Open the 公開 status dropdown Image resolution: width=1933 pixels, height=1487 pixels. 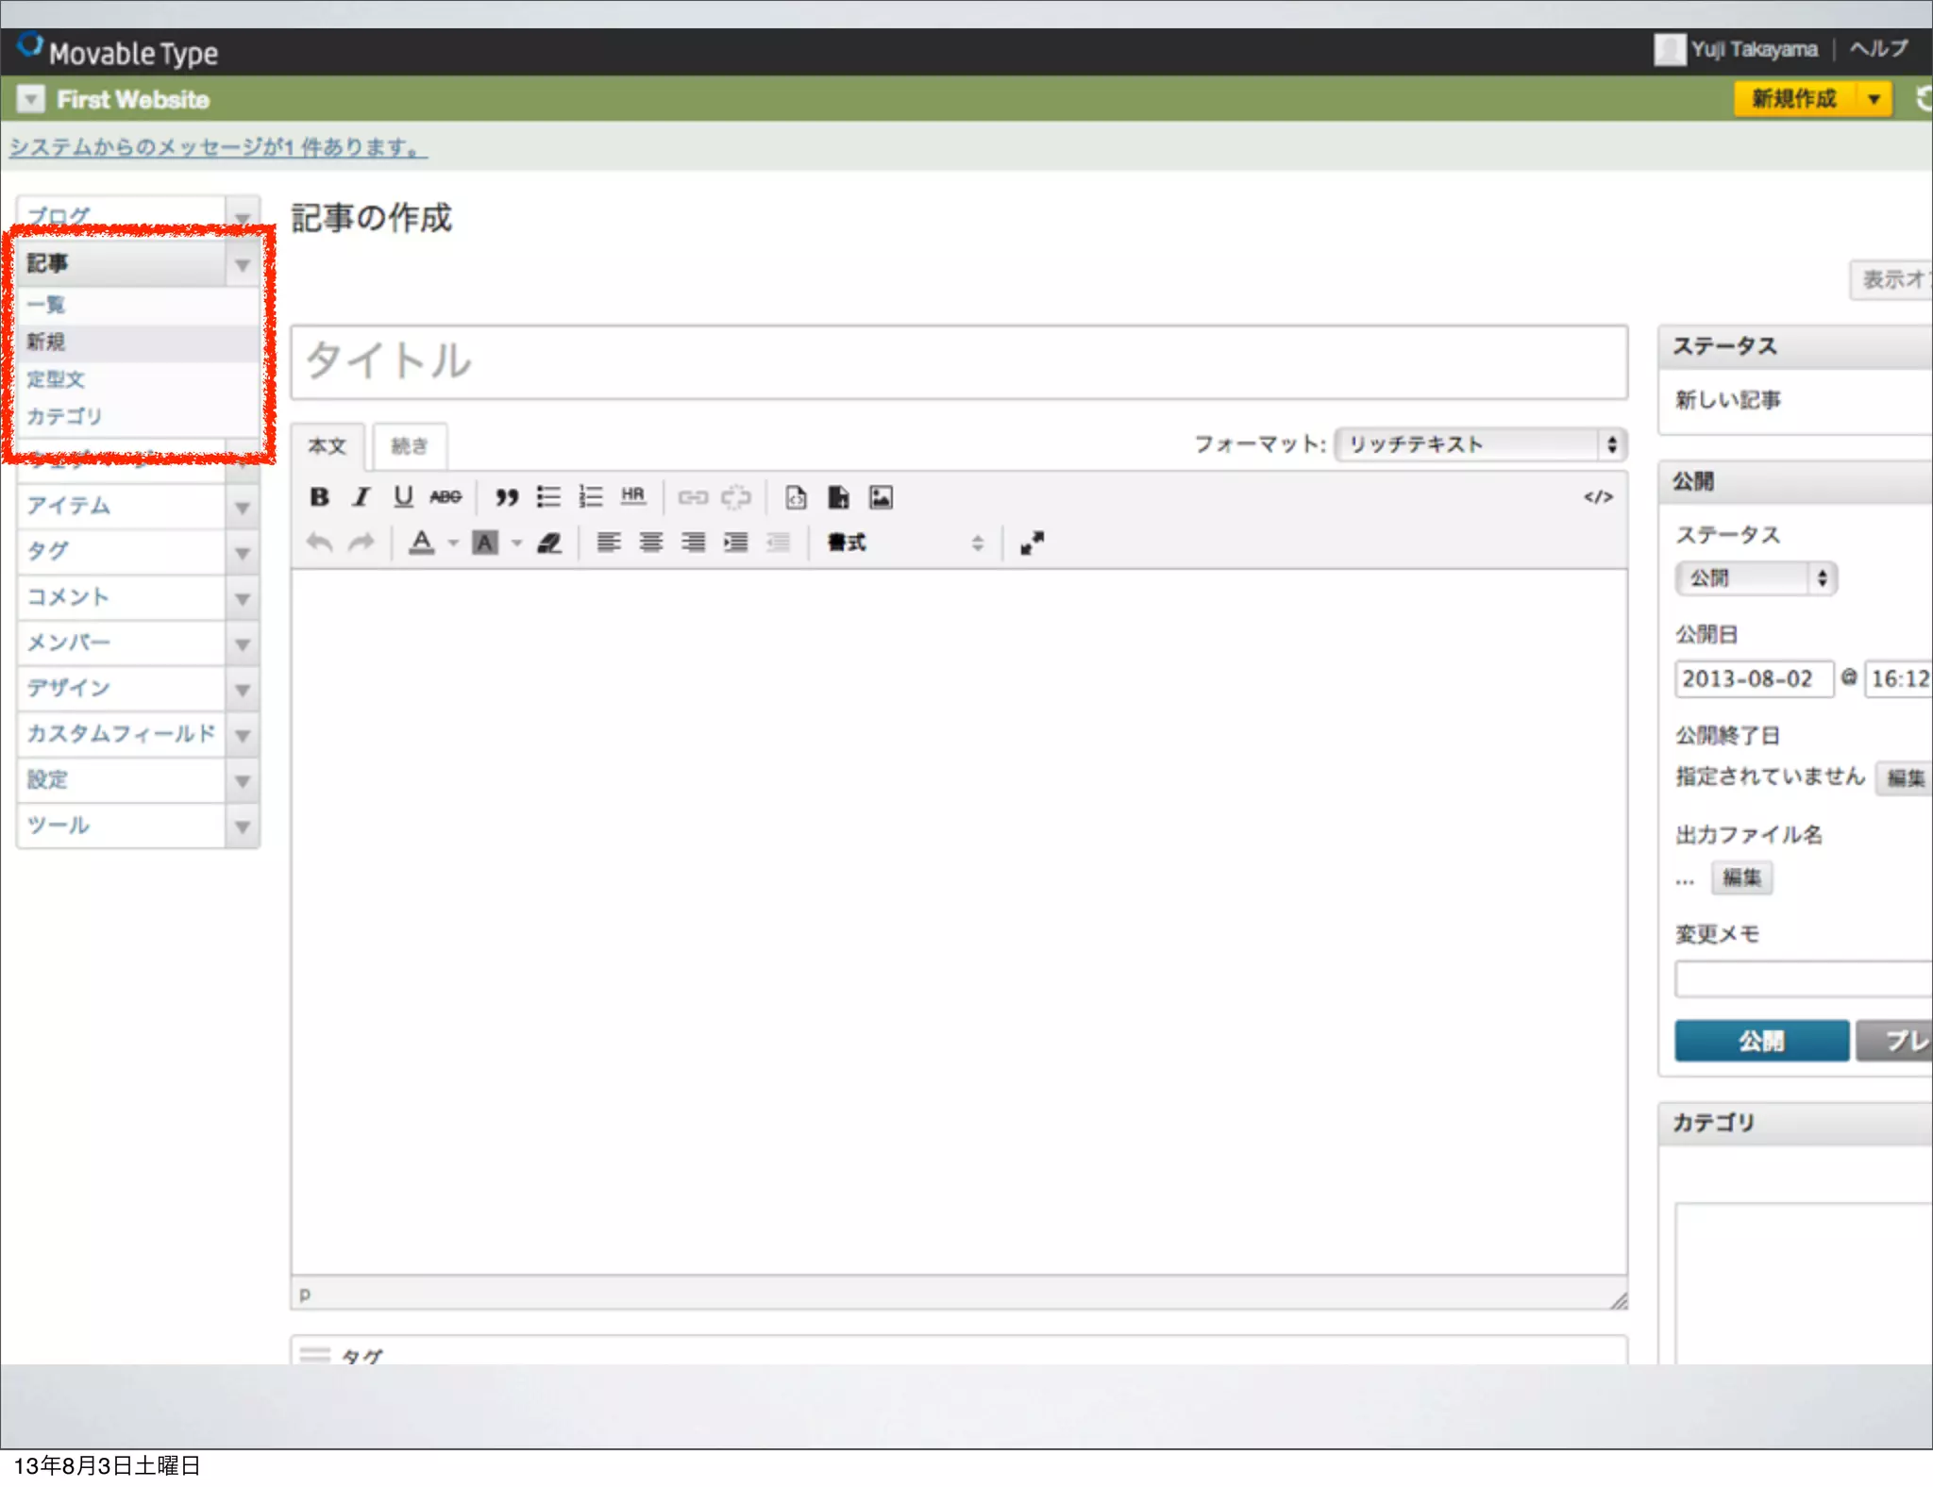coord(1755,577)
